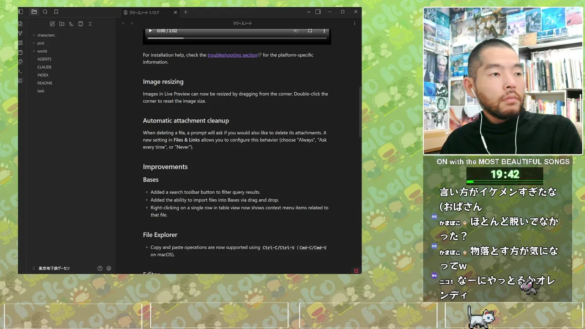Open the help icon beside vault name
Screen dimensions: 585x329
tap(100, 269)
